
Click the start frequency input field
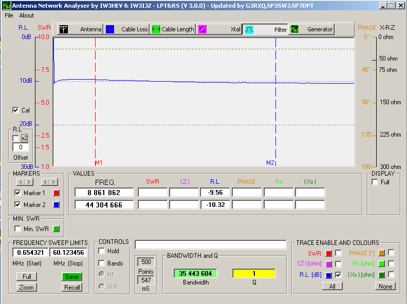point(30,253)
